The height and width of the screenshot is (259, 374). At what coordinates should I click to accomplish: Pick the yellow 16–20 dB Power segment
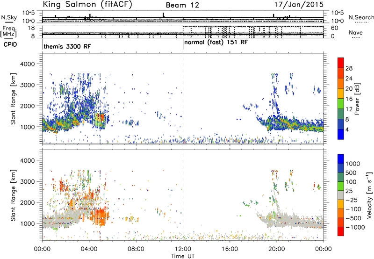click(341, 93)
